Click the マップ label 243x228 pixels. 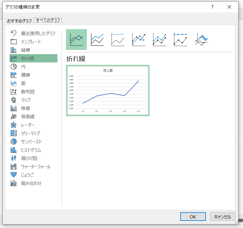point(26,100)
